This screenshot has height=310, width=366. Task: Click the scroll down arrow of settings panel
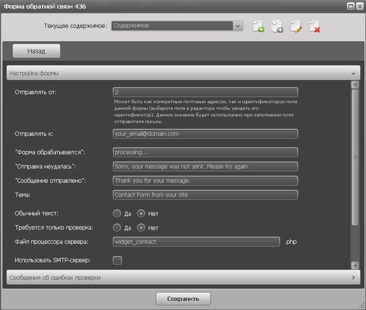click(354, 265)
